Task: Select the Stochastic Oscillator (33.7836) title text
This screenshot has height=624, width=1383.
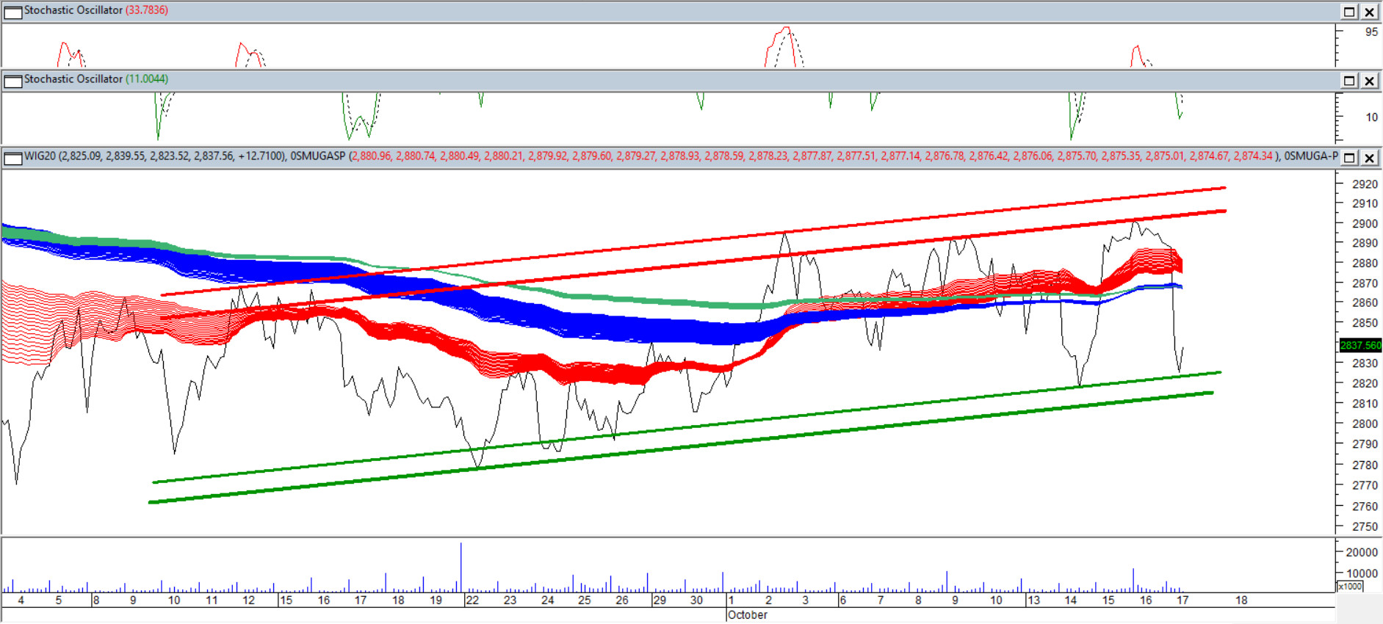Action: coord(73,10)
